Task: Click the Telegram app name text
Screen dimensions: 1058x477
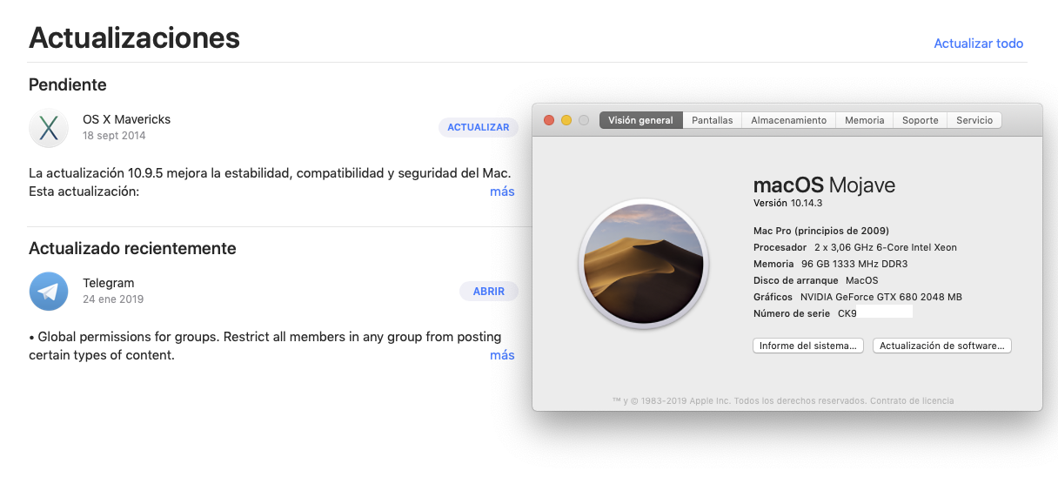Action: [109, 283]
